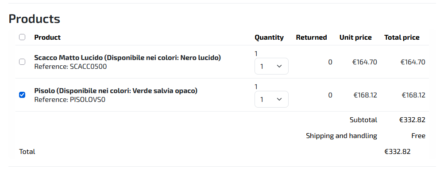The image size is (440, 172).
Task: Click the Unit price column header
Action: click(355, 37)
